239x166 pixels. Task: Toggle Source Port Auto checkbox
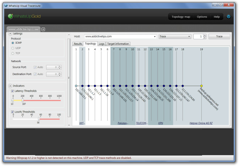pyautogui.click(x=35, y=67)
